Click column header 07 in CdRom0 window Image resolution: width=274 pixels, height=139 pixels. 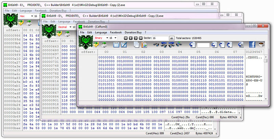coord(235,52)
